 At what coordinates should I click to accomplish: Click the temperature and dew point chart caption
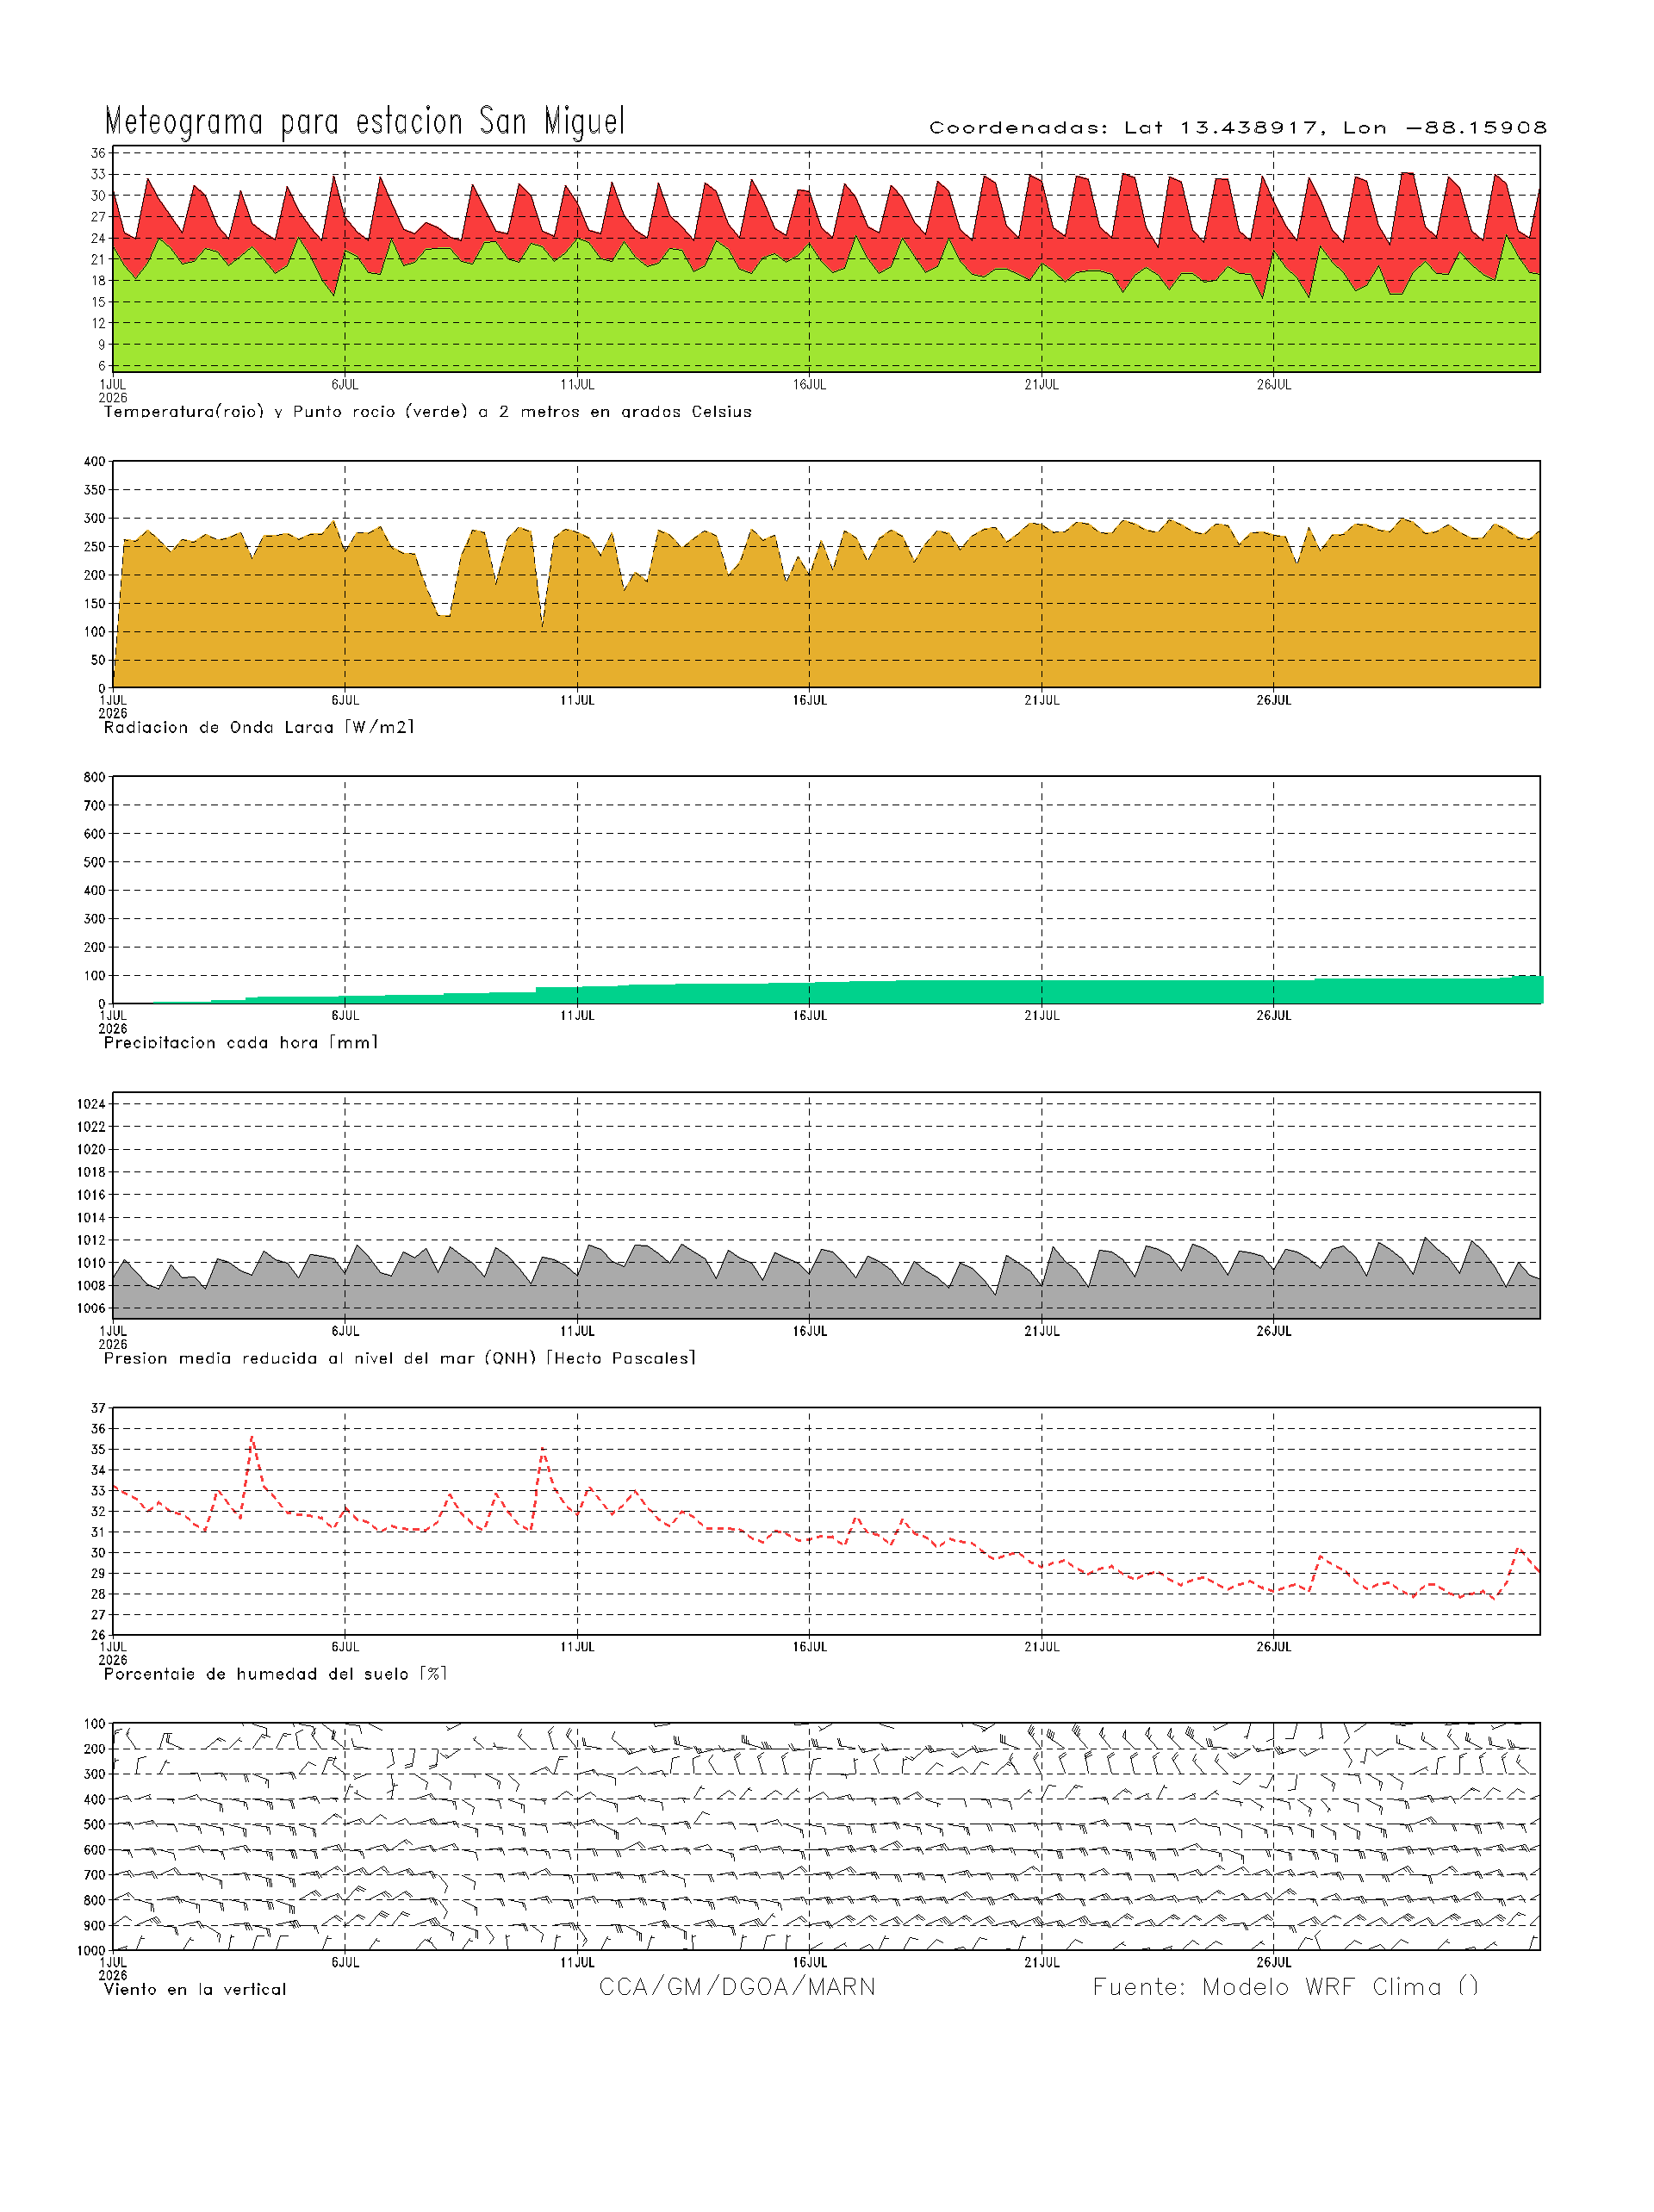(428, 412)
